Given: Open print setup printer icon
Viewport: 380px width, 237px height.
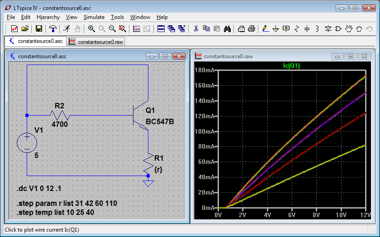Looking at the screenshot, I should [x=241, y=29].
